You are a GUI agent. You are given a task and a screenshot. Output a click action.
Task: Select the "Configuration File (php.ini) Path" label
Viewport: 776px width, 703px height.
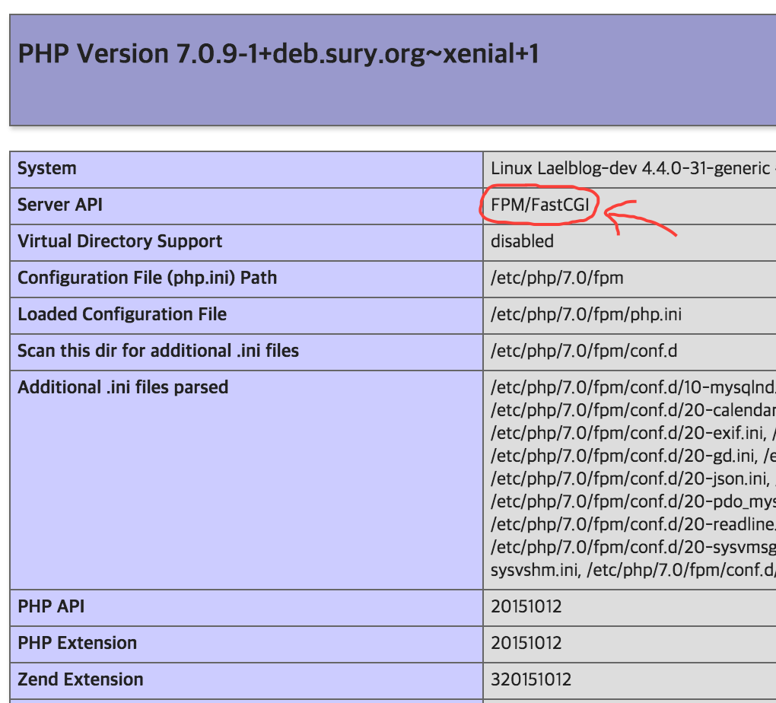[x=147, y=278]
